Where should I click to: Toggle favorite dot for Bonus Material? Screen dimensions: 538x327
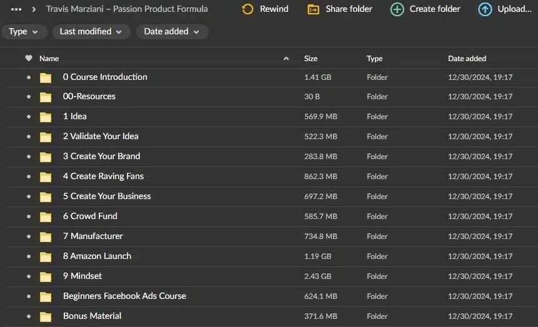[29, 316]
